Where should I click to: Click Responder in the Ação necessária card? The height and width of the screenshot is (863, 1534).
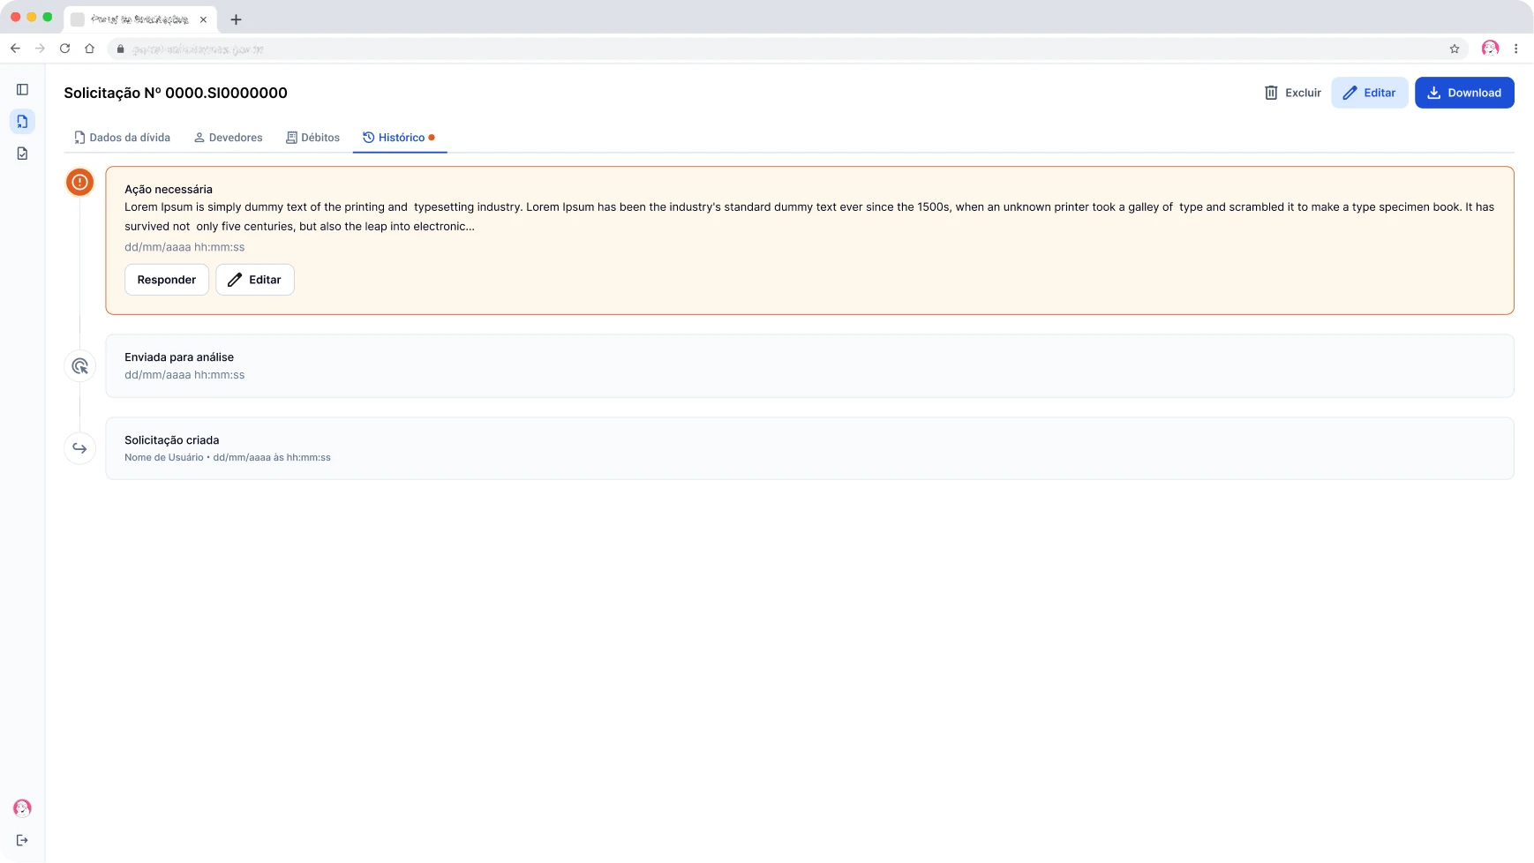[167, 280]
